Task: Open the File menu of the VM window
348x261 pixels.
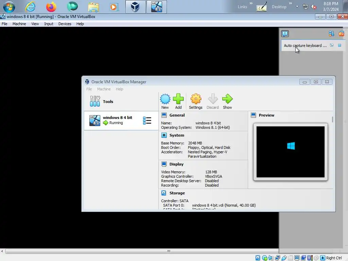Action: click(4, 24)
